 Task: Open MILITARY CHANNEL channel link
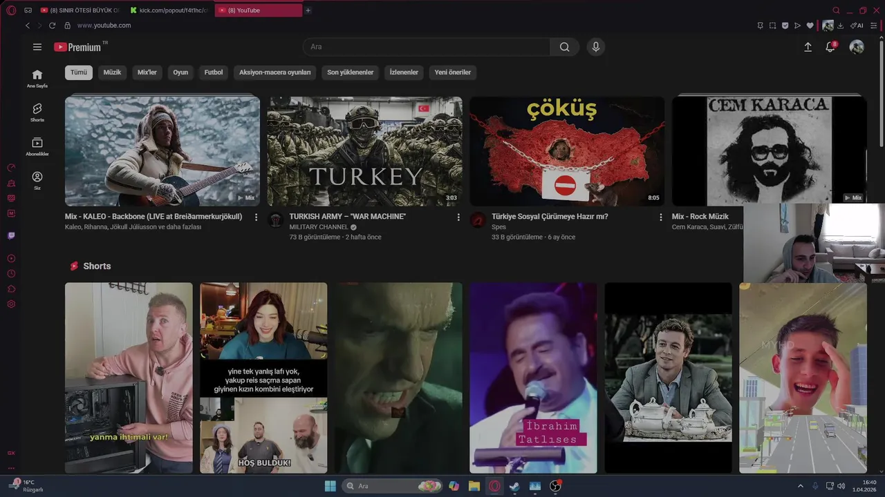pos(319,227)
